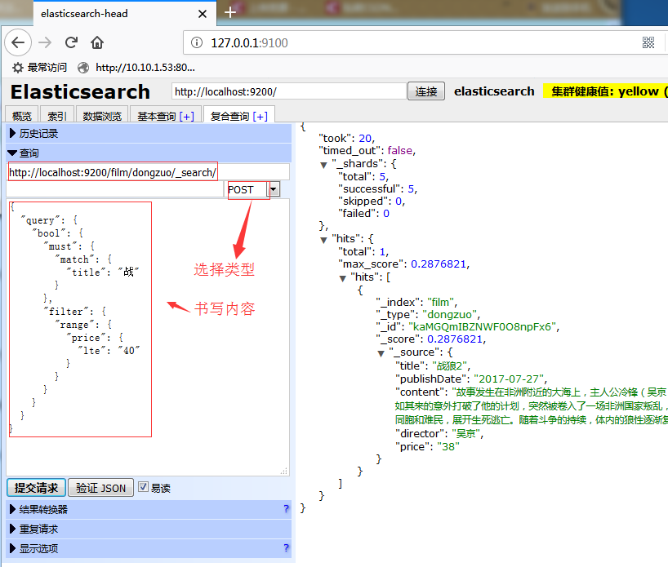The width and height of the screenshot is (668, 567).
Task: Select the "took": 20 value
Action: pyautogui.click(x=365, y=139)
